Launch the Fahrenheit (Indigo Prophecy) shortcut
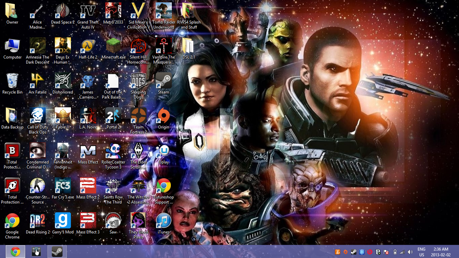Viewport: 459px width, 258px height. click(63, 156)
